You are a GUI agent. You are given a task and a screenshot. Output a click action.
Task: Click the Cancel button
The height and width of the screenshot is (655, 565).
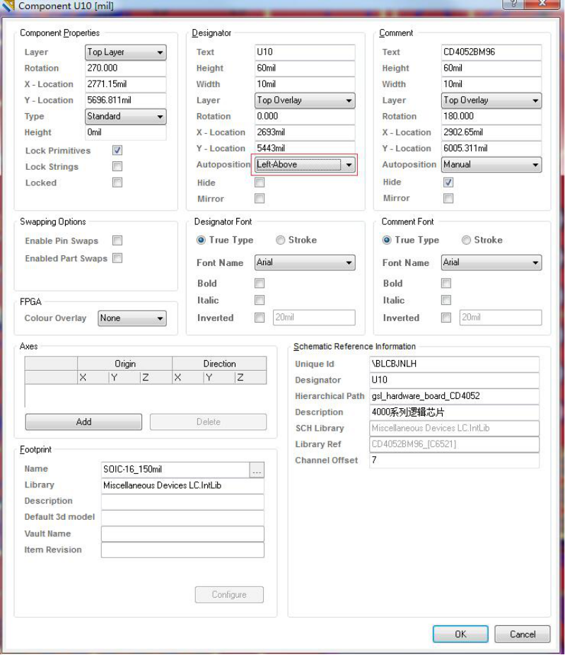click(x=522, y=634)
